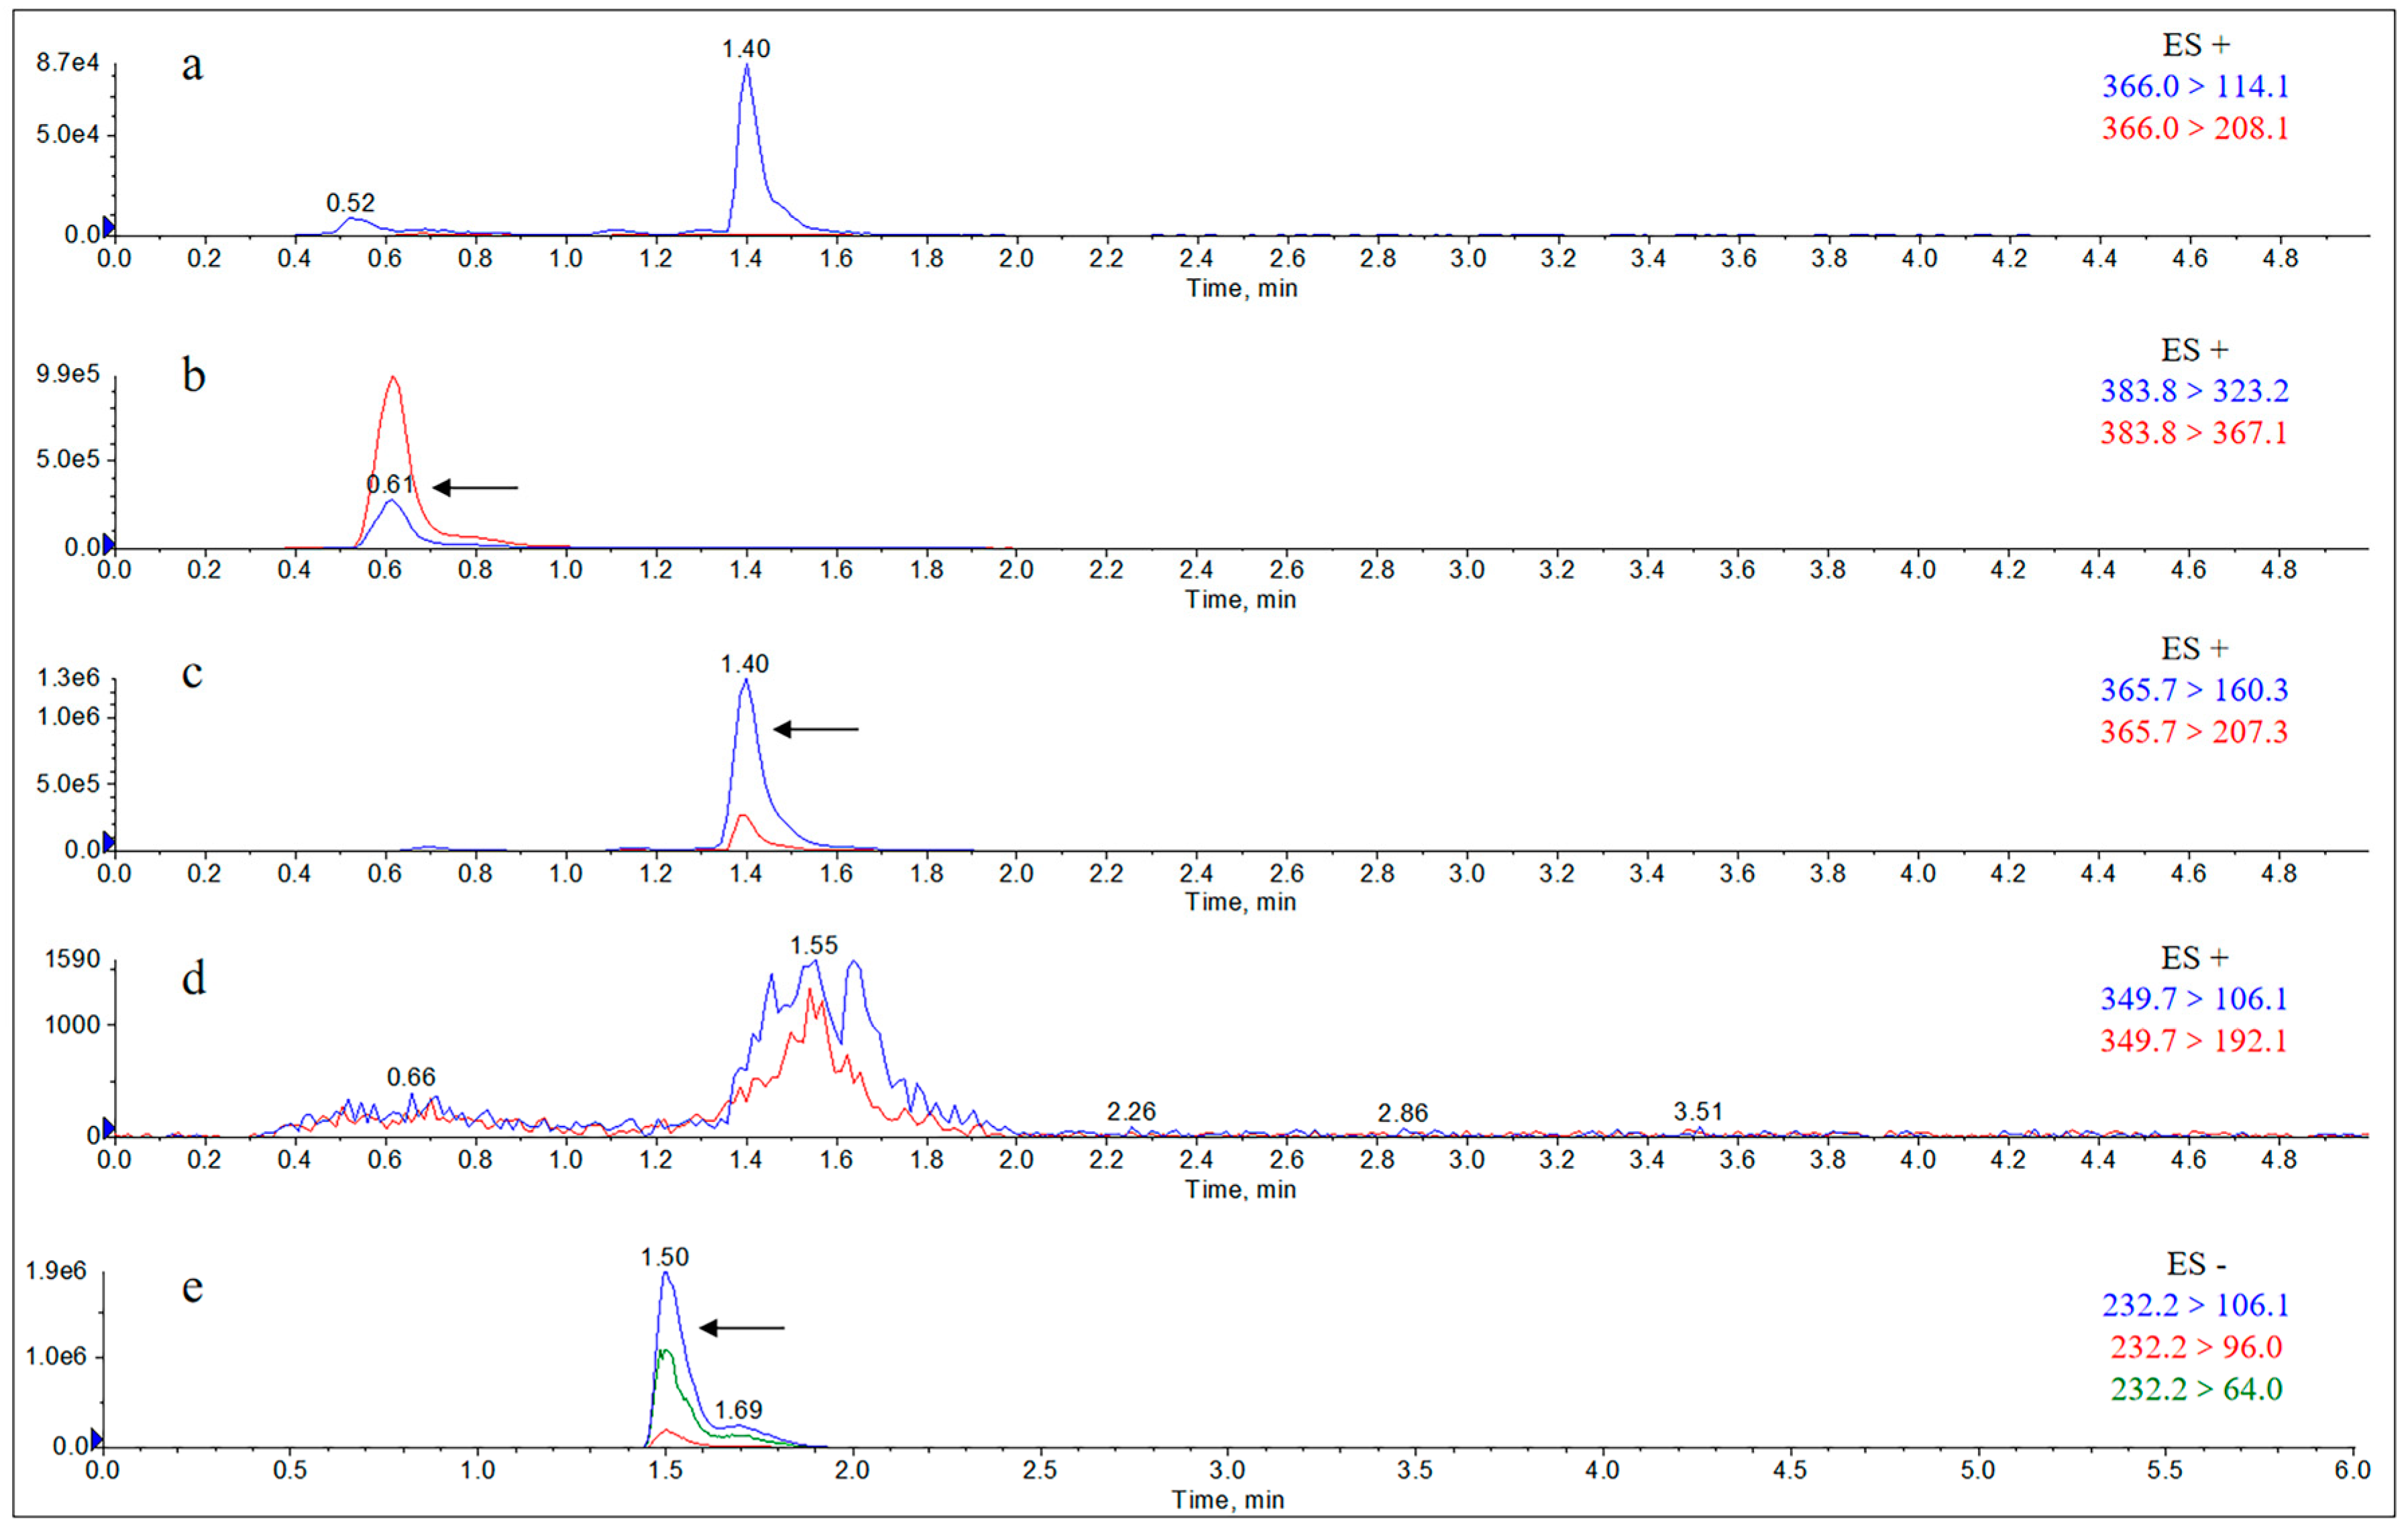Viewport: 2408px width, 1535px height.
Task: Click blue baseline marker triangle in panel a
Action: (108, 227)
